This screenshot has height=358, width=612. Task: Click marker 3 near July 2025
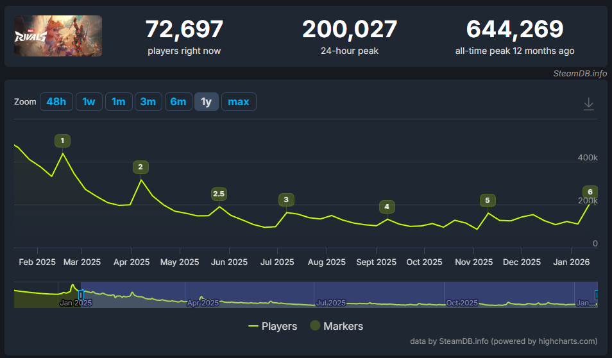click(286, 200)
